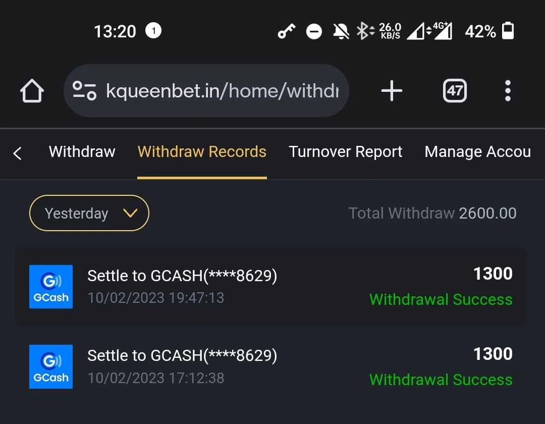The image size is (545, 424).
Task: Tap the browser home icon
Action: [x=32, y=91]
